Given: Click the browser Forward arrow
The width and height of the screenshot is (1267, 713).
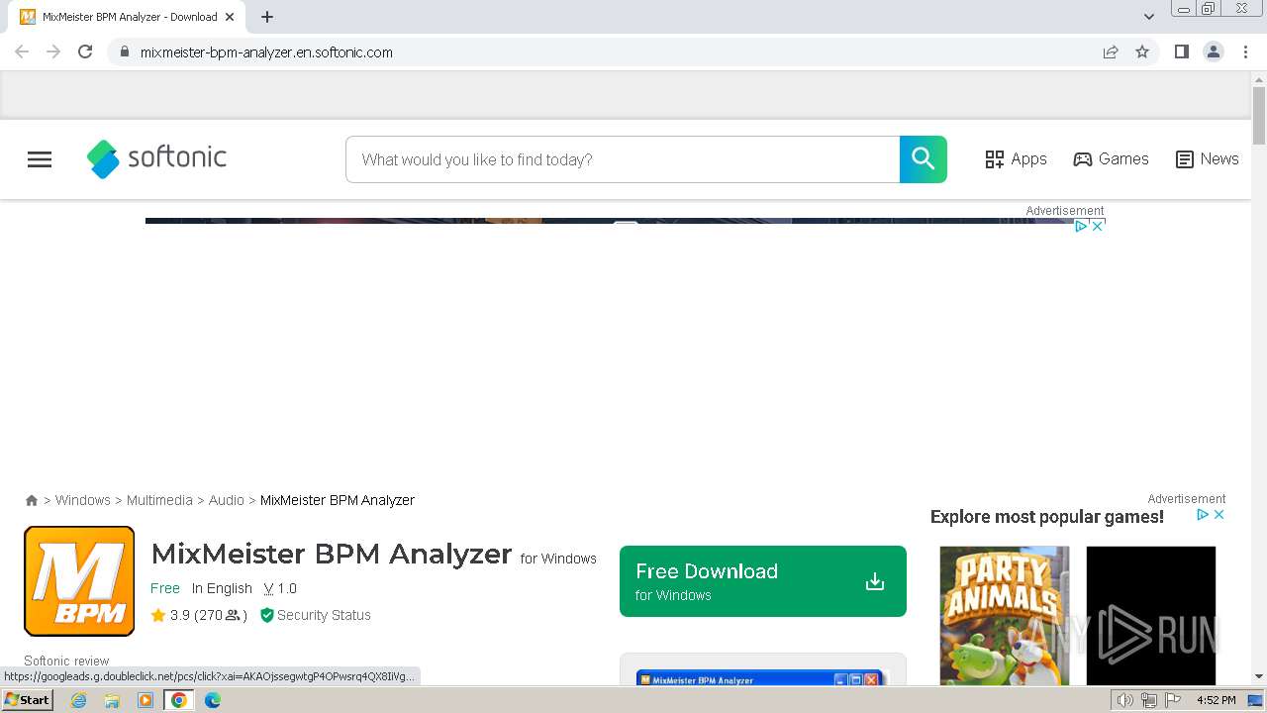Looking at the screenshot, I should [53, 52].
